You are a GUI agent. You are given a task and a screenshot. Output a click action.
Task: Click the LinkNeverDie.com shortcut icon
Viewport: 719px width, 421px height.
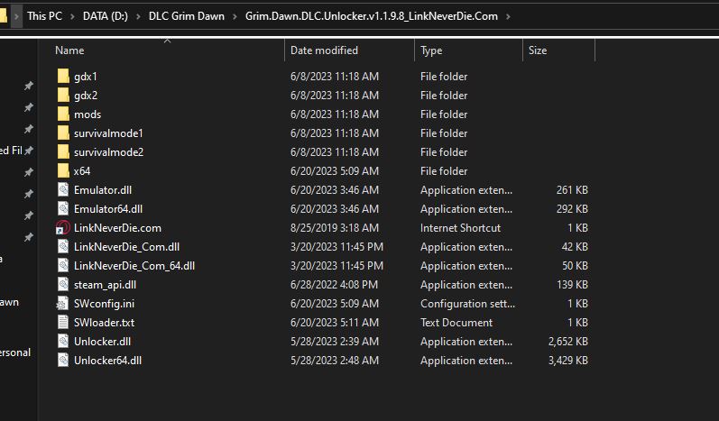pyautogui.click(x=63, y=228)
